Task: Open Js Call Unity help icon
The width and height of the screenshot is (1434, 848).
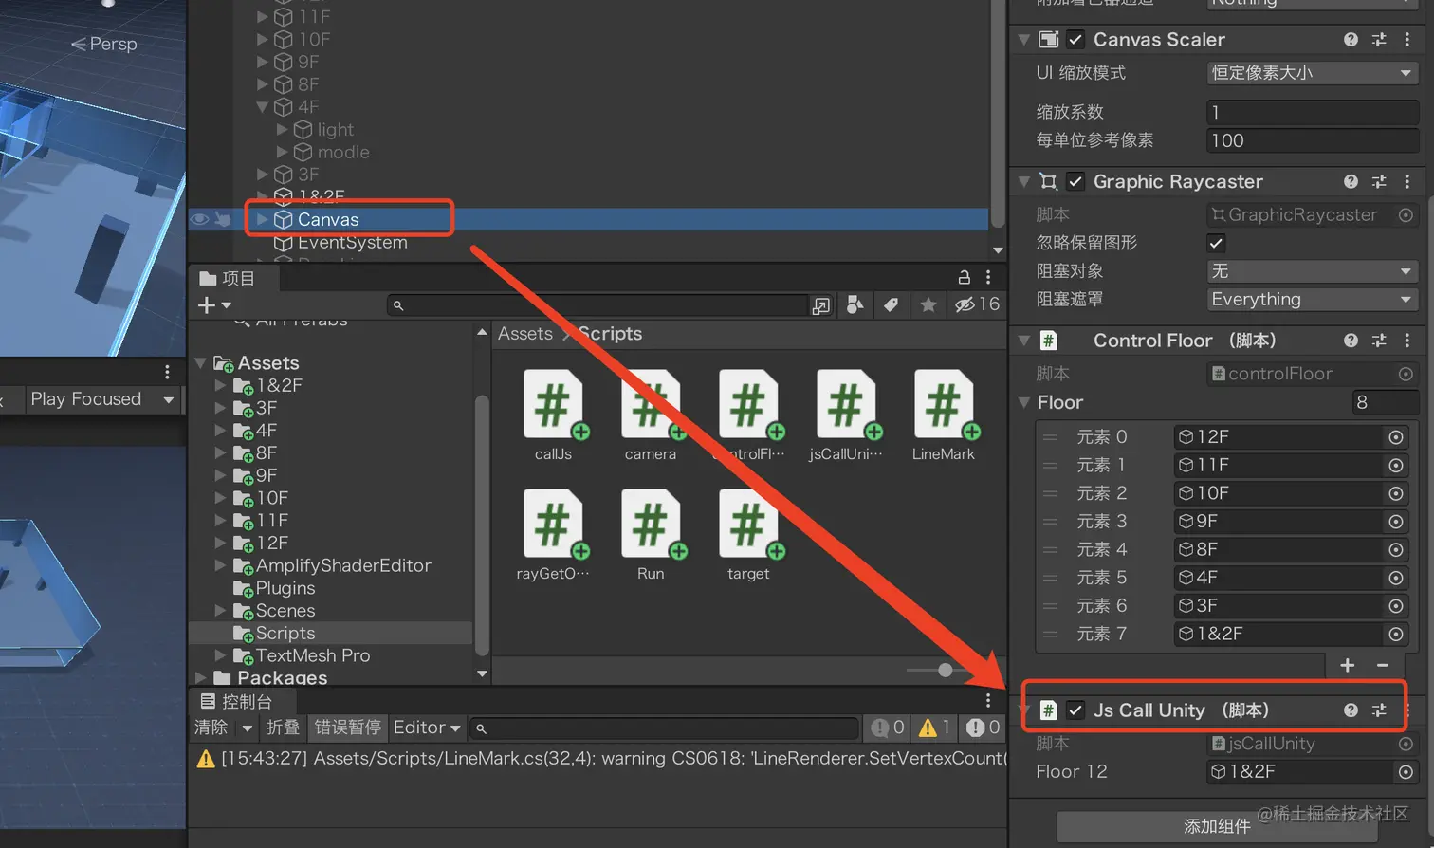Action: pos(1351,710)
